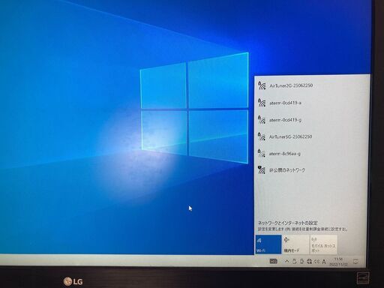Click the signal icon beside AirTuner2G-25062250

[x=262, y=85]
